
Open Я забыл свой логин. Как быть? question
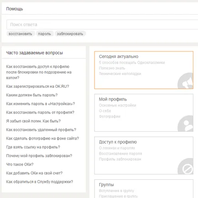click(33, 121)
